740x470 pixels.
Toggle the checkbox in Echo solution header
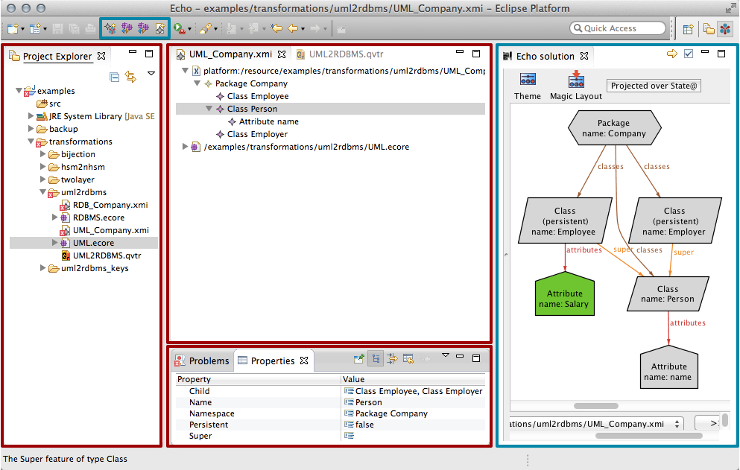point(689,54)
